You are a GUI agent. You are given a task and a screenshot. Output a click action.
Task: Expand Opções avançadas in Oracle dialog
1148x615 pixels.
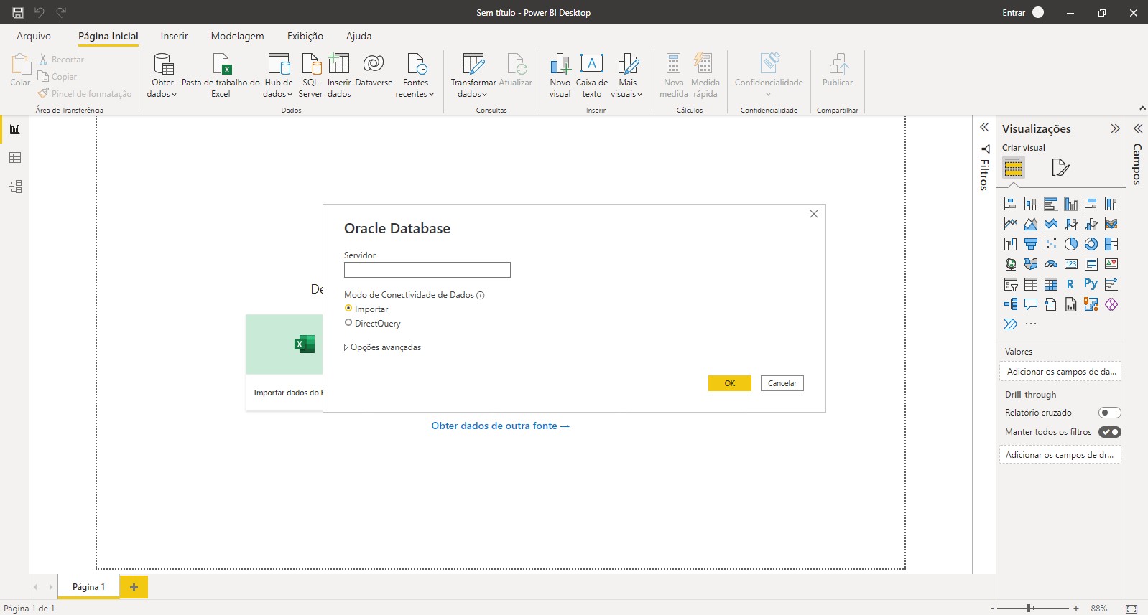click(383, 347)
